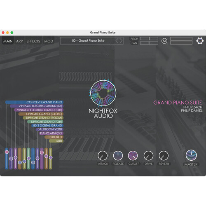Screen dimensions: 206x206
Task: Select the UPRIGHT GRAND (OH) layer label
Action: tap(45, 122)
